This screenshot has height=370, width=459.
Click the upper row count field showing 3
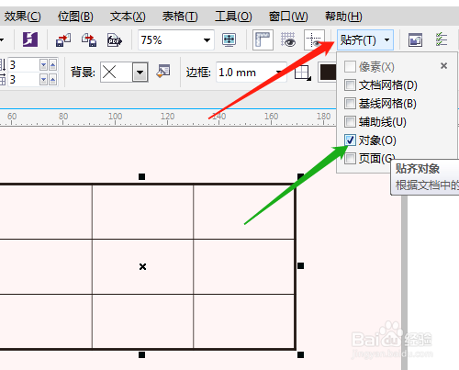[x=23, y=65]
